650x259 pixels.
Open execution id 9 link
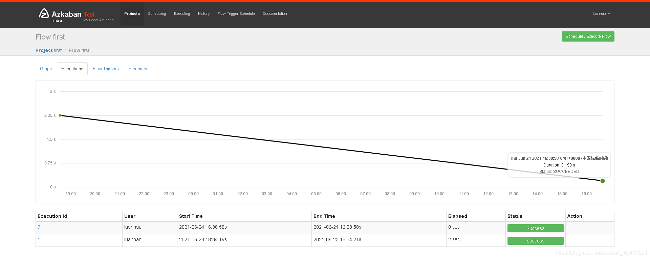click(x=39, y=227)
